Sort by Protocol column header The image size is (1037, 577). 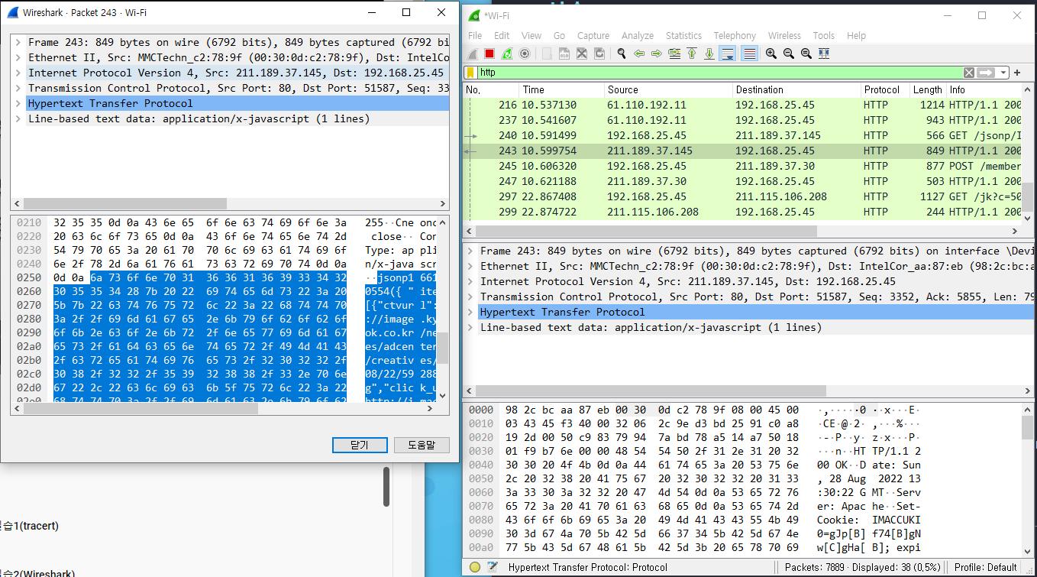point(885,89)
